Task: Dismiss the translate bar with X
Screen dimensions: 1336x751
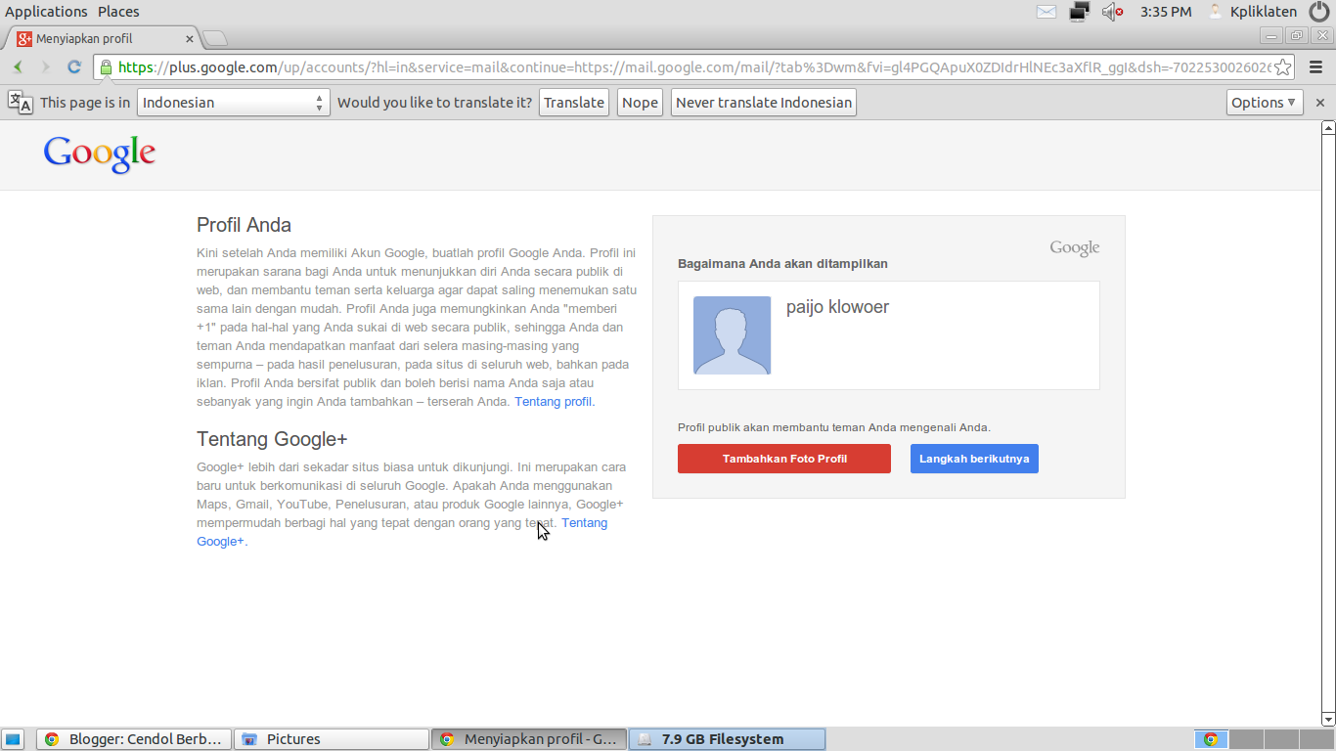Action: (x=1319, y=103)
